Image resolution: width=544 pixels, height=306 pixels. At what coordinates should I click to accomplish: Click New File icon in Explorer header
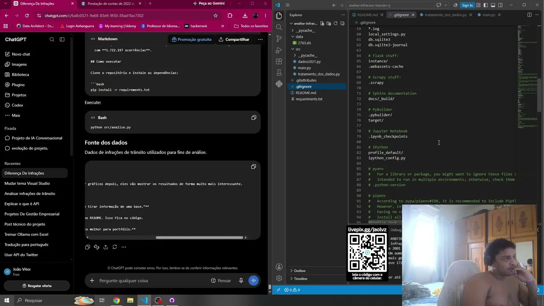click(x=322, y=23)
